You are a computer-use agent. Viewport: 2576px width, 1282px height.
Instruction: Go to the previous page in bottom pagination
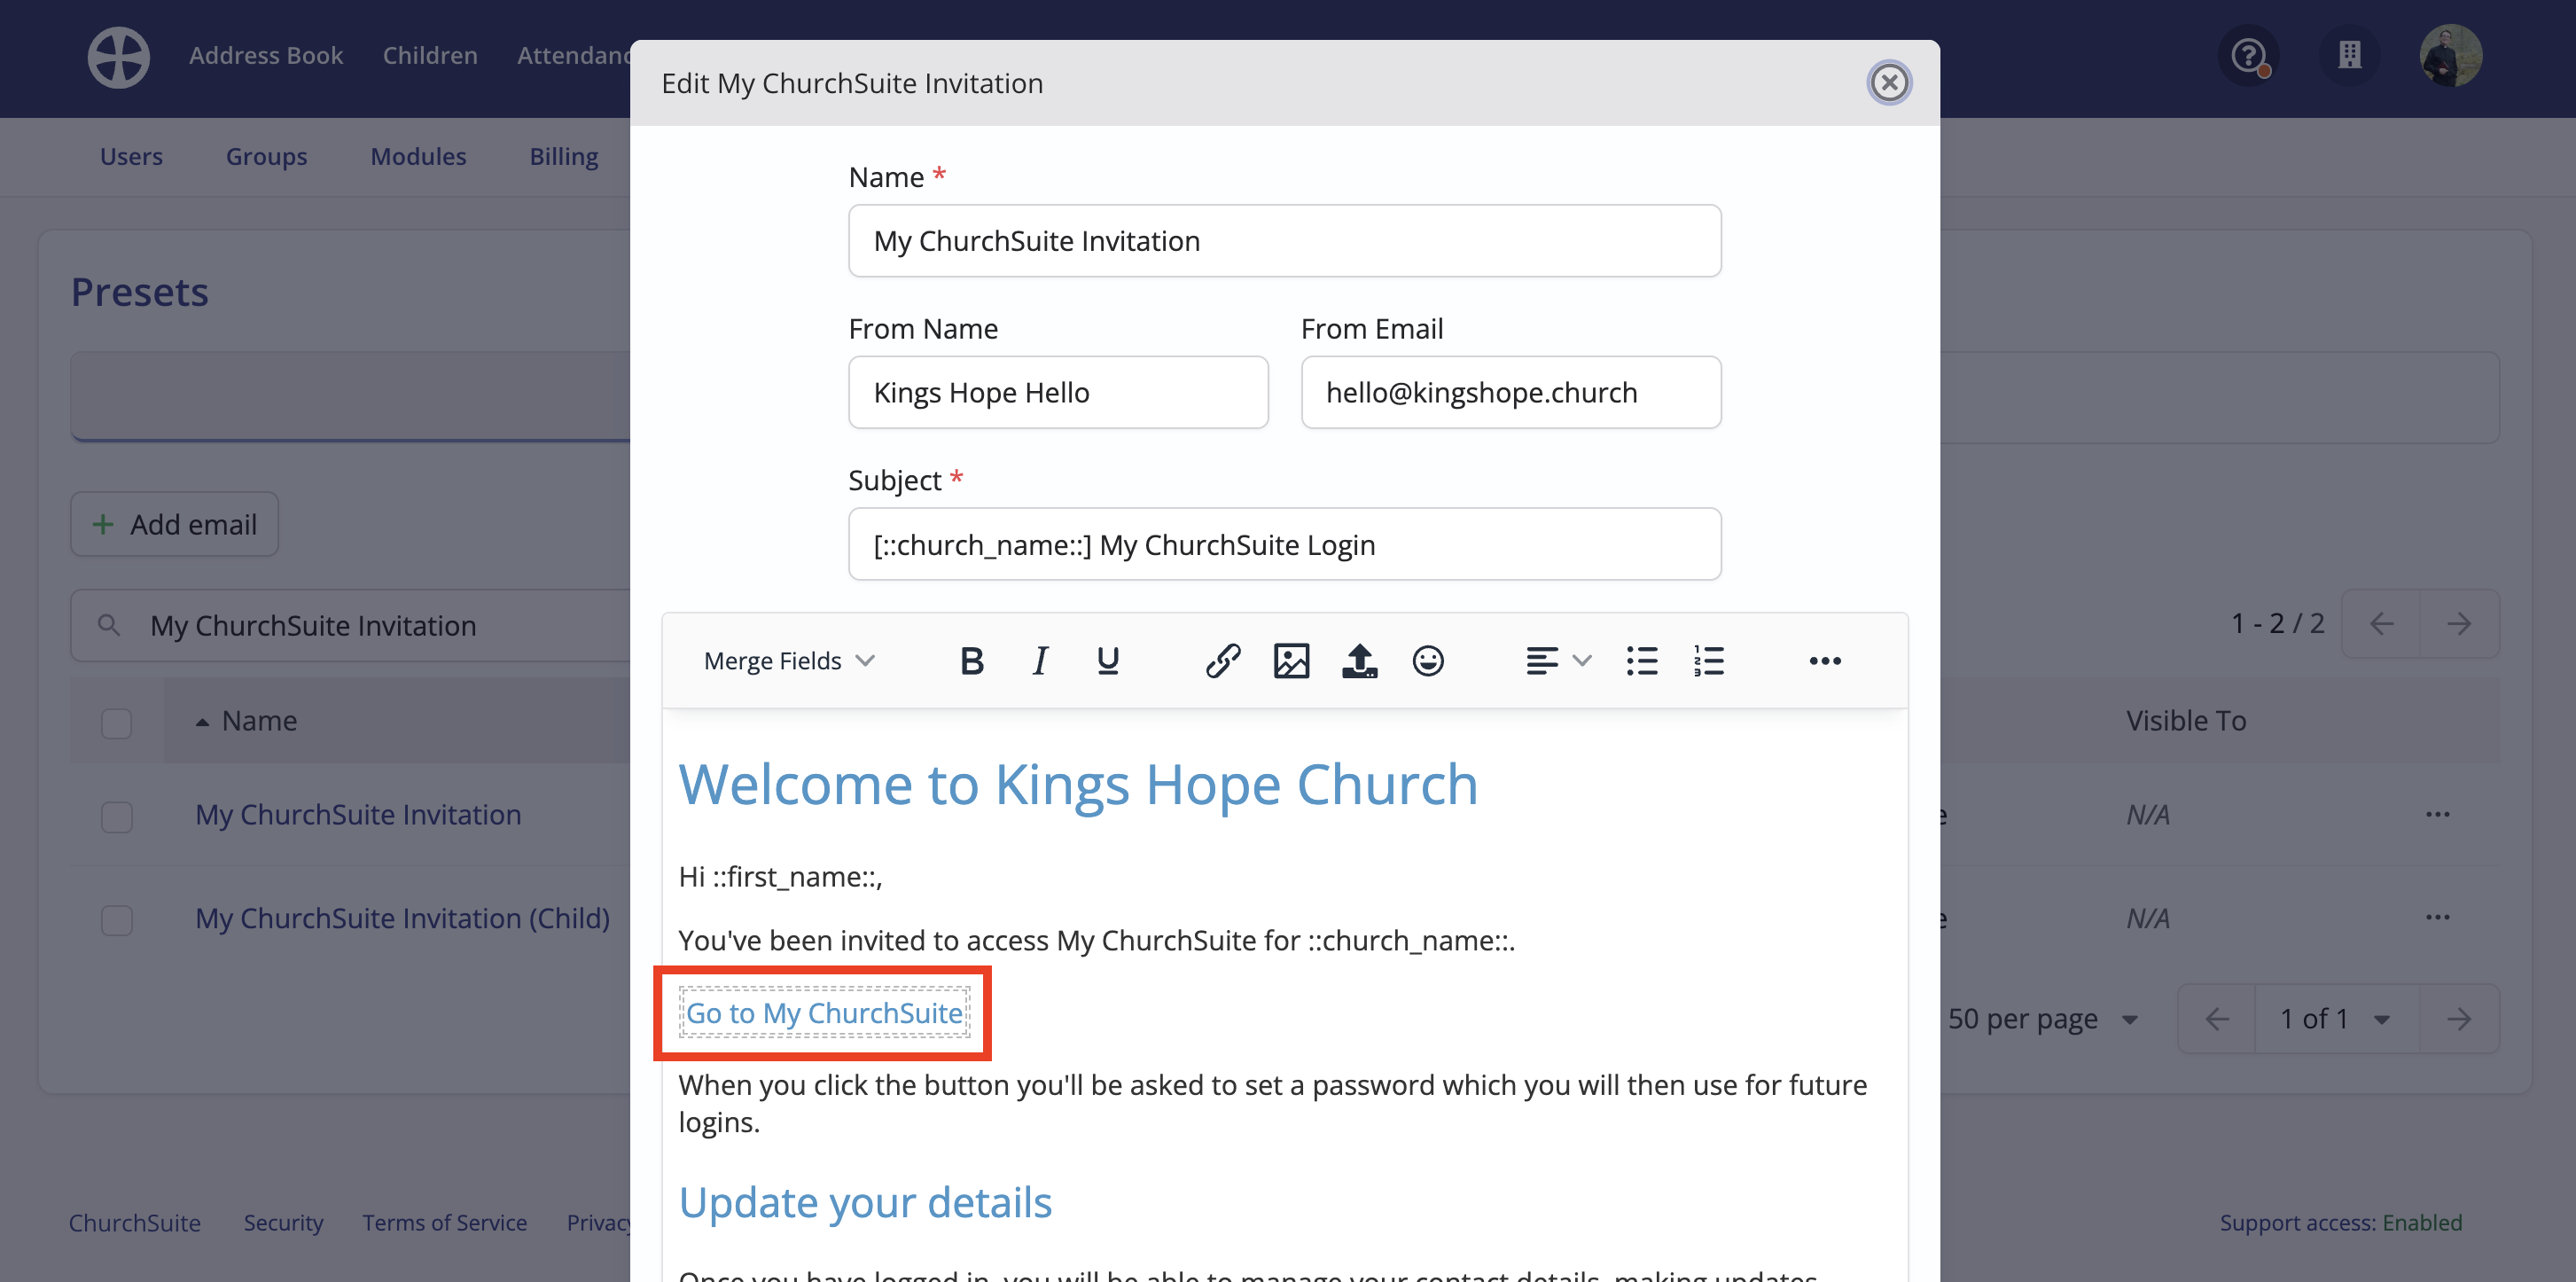tap(2217, 1019)
